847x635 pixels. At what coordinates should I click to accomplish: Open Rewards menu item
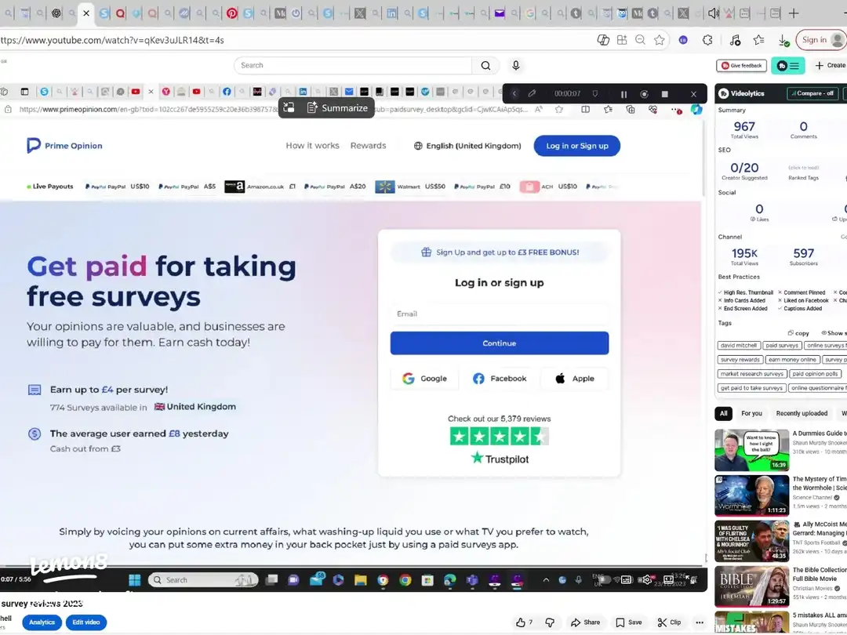[x=368, y=146]
